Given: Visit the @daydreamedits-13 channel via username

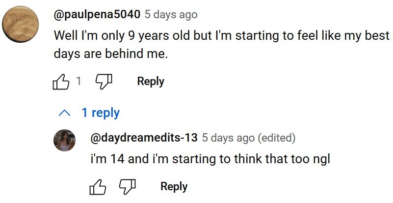Looking at the screenshot, I should click(x=144, y=138).
